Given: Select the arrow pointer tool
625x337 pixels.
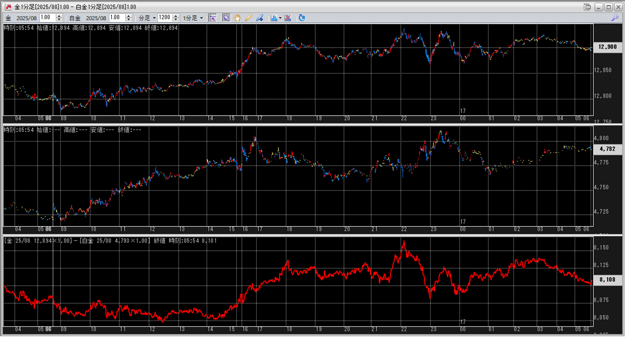Looking at the screenshot, I should point(226,18).
